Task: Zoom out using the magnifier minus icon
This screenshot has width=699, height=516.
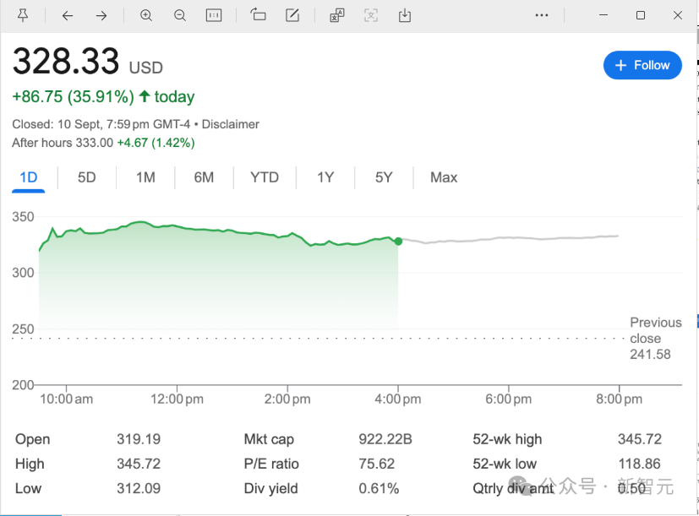Action: pos(180,15)
